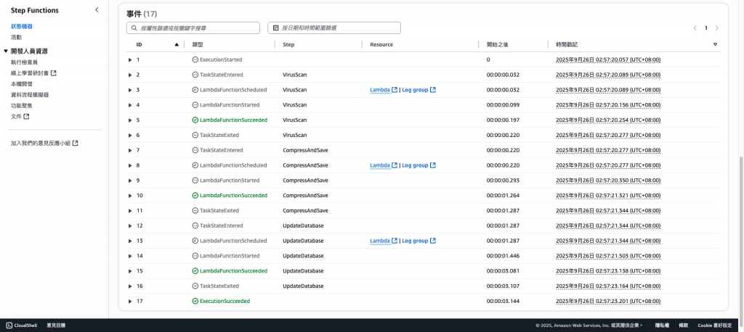Viewport: 744px width, 332px height.
Task: Open CloudShell from the footer
Action: point(22,325)
